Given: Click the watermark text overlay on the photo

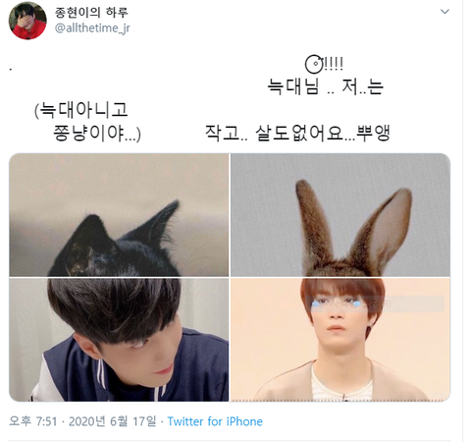Looking at the screenshot, I should [376, 304].
